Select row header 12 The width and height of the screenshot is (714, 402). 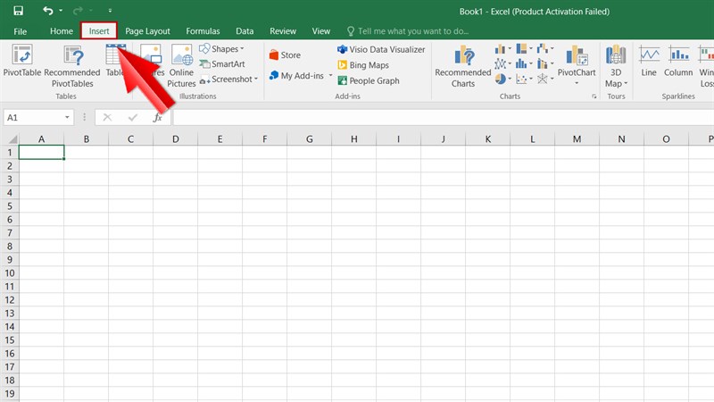[10, 300]
